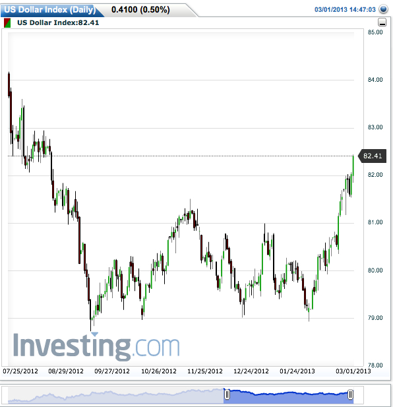Collapse the chart with minimize button
Screen dimensions: 393x407
tap(382, 22)
